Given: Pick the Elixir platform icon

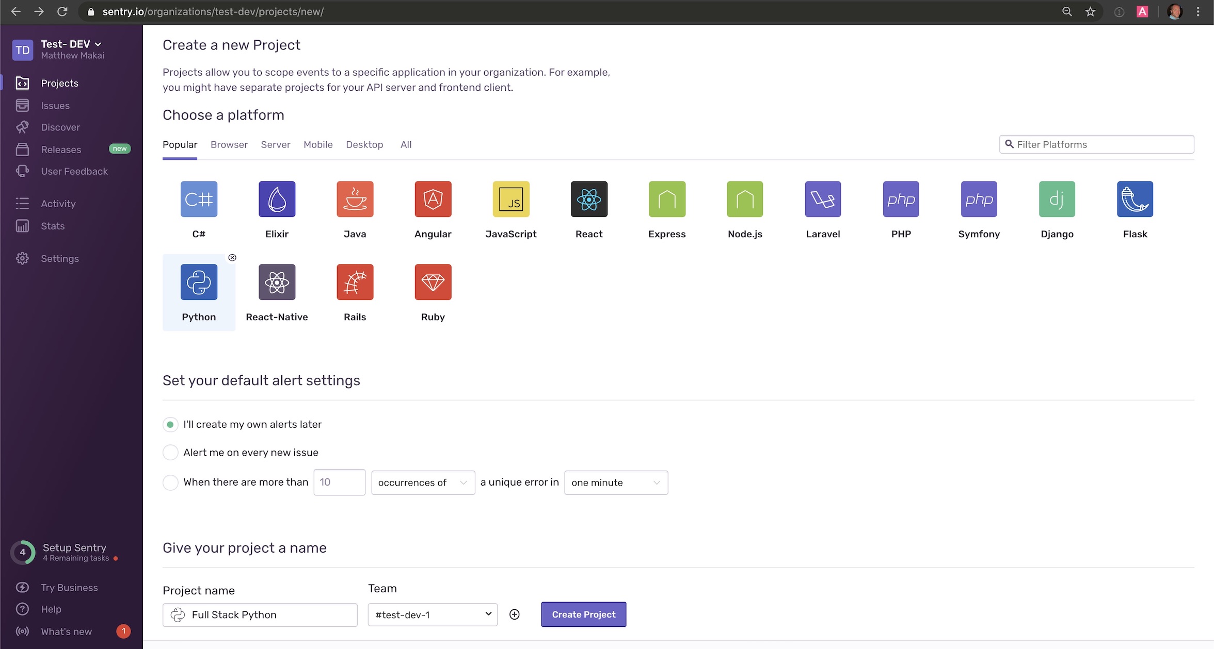Looking at the screenshot, I should coord(277,199).
